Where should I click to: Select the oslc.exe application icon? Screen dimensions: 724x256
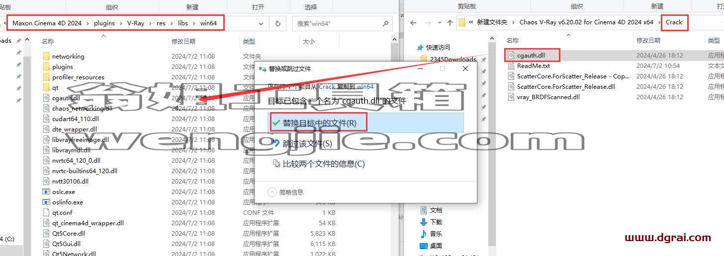point(47,192)
